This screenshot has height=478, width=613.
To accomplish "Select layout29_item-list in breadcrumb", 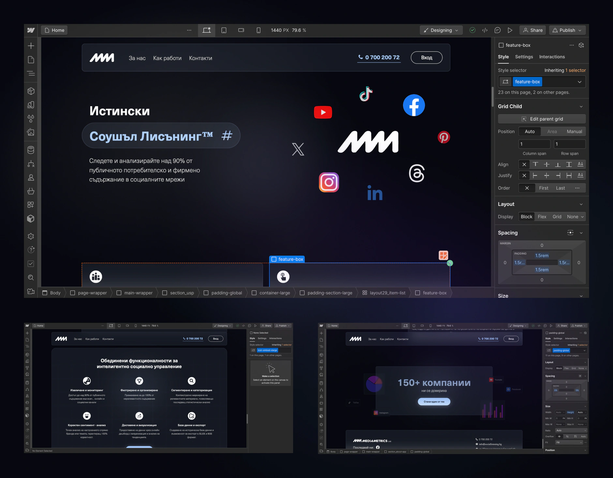I will pos(384,293).
